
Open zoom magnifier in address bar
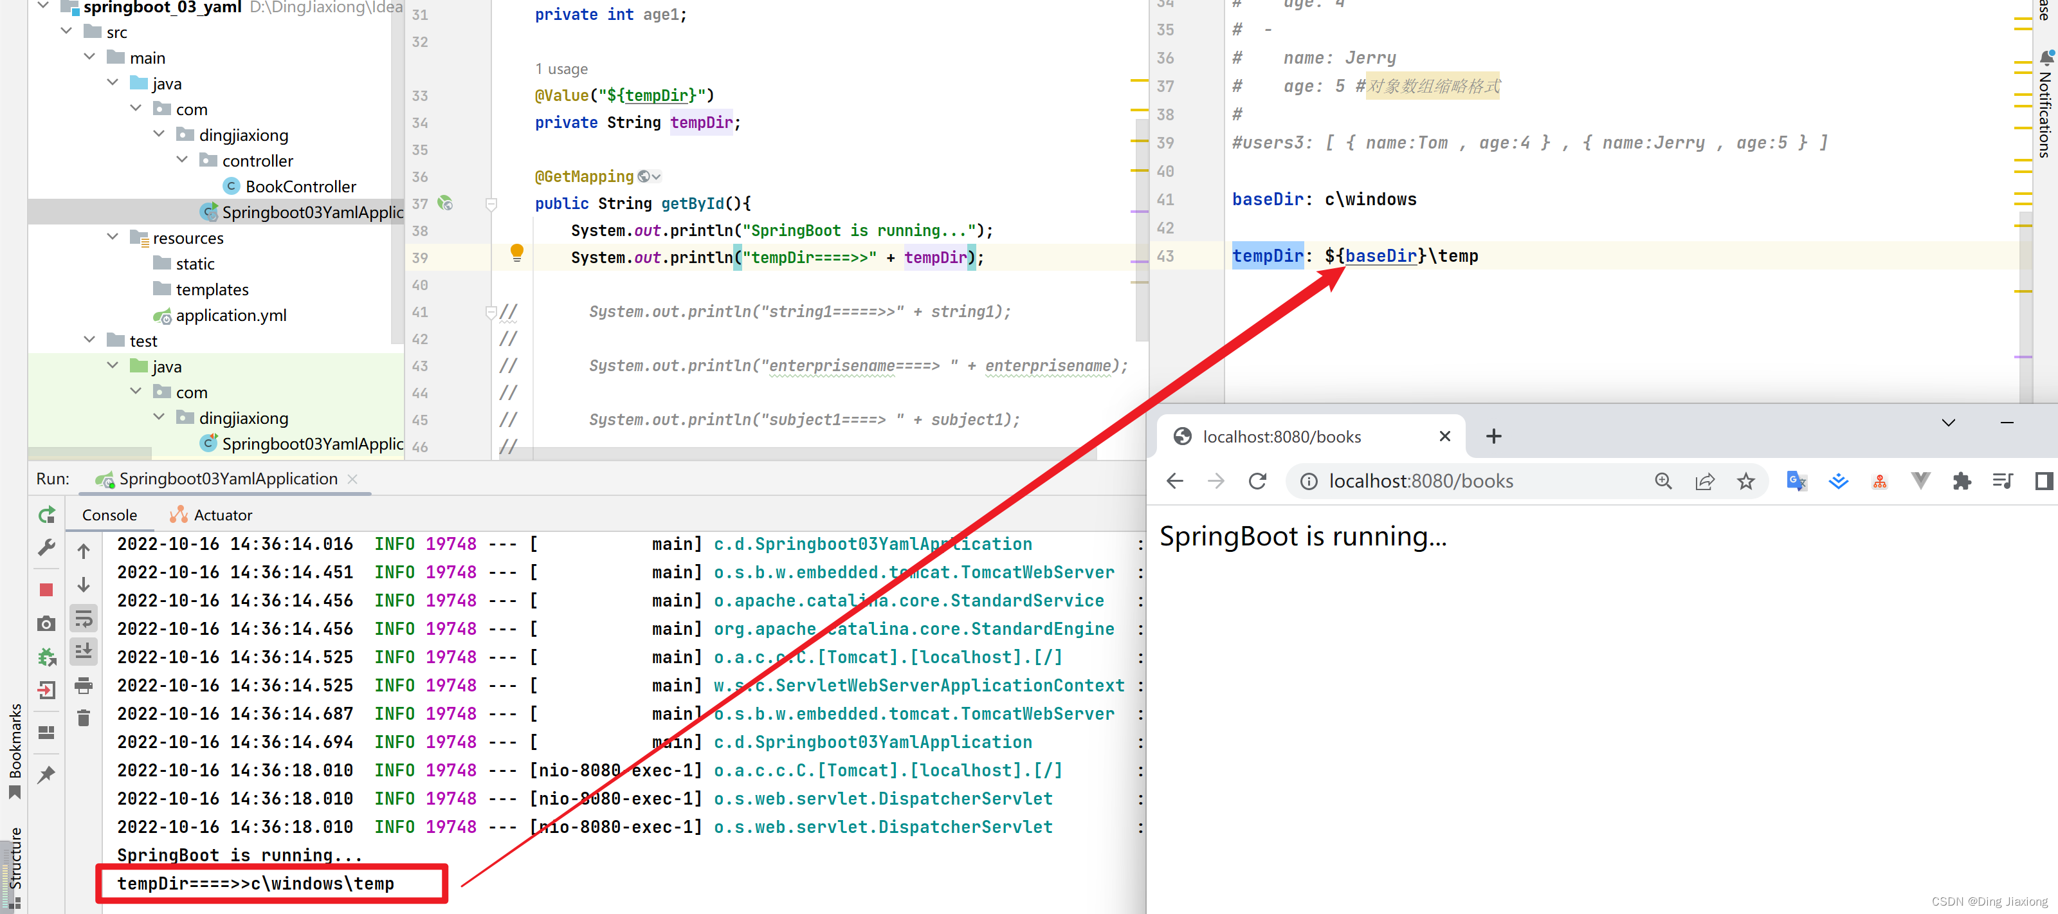click(x=1662, y=481)
